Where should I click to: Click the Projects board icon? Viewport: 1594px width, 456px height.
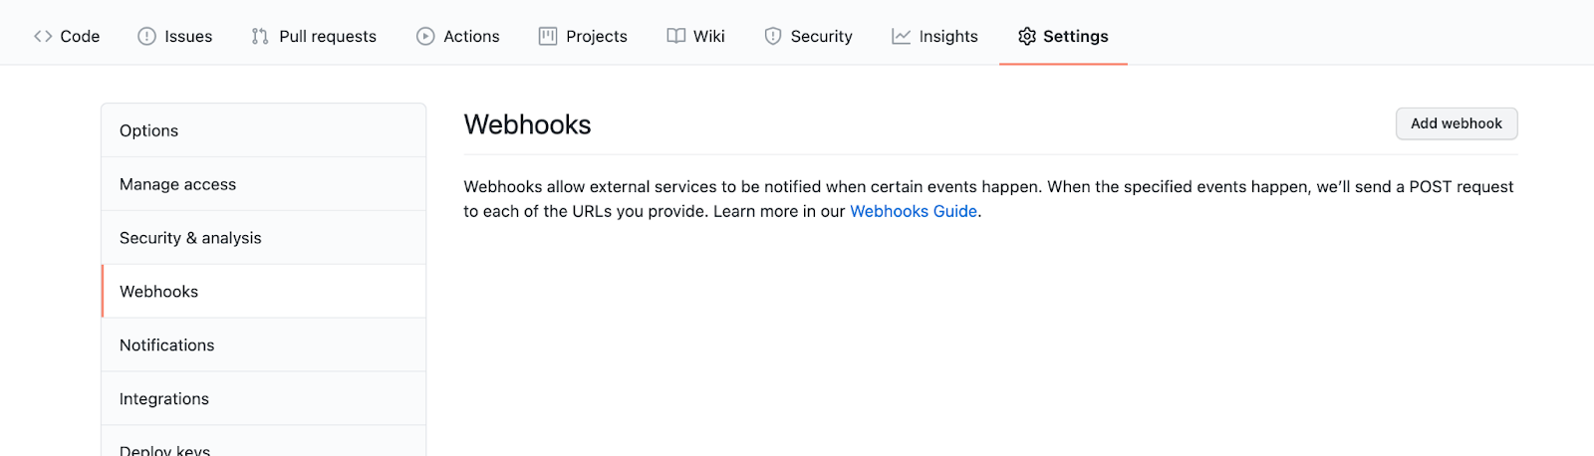click(548, 37)
